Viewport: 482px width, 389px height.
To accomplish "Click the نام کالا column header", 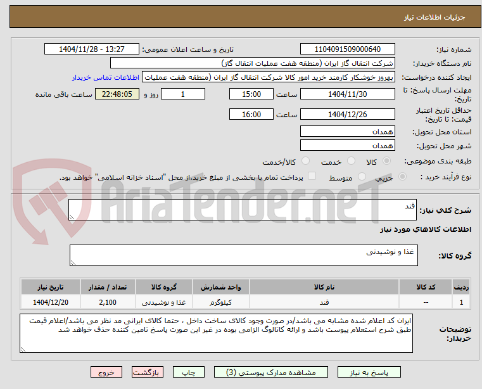I will click(x=324, y=287).
